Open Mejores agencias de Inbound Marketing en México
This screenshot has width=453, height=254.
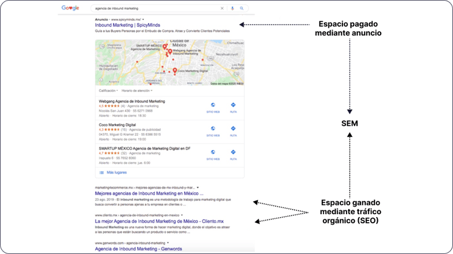click(149, 193)
